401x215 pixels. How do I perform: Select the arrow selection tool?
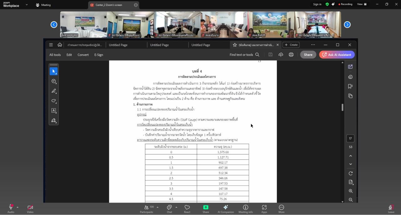54,71
